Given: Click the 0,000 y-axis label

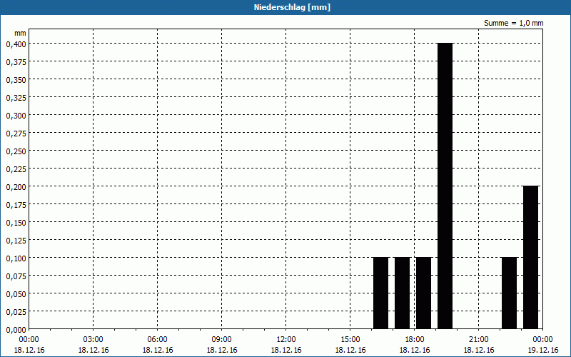Looking at the screenshot, I should point(16,330).
